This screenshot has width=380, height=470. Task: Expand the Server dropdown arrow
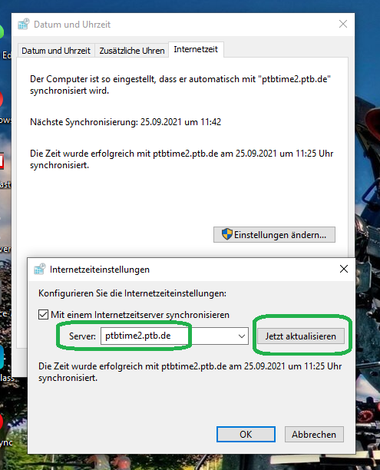coord(242,336)
